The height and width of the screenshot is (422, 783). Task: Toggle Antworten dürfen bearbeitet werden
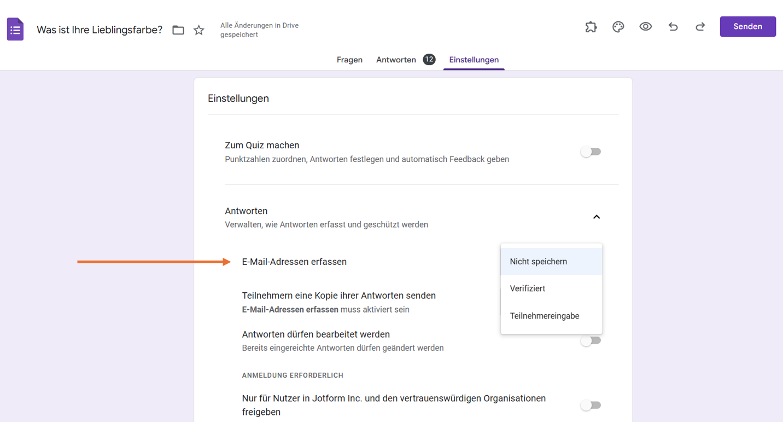[591, 340]
